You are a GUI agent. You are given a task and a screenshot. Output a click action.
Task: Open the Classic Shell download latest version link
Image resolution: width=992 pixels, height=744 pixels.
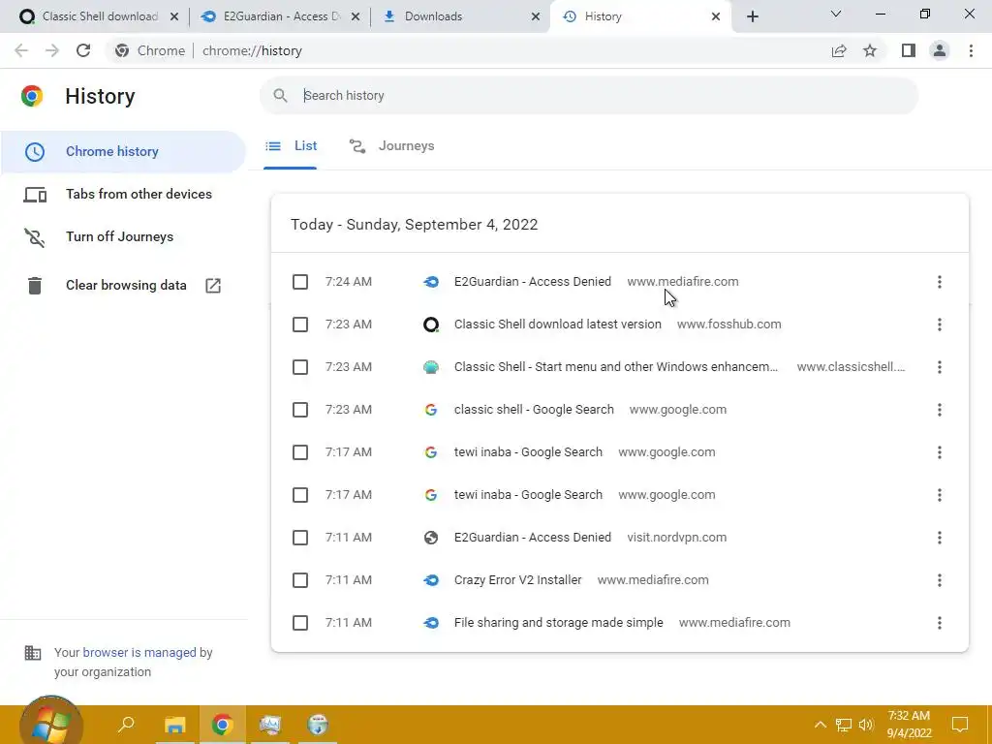pos(557,325)
